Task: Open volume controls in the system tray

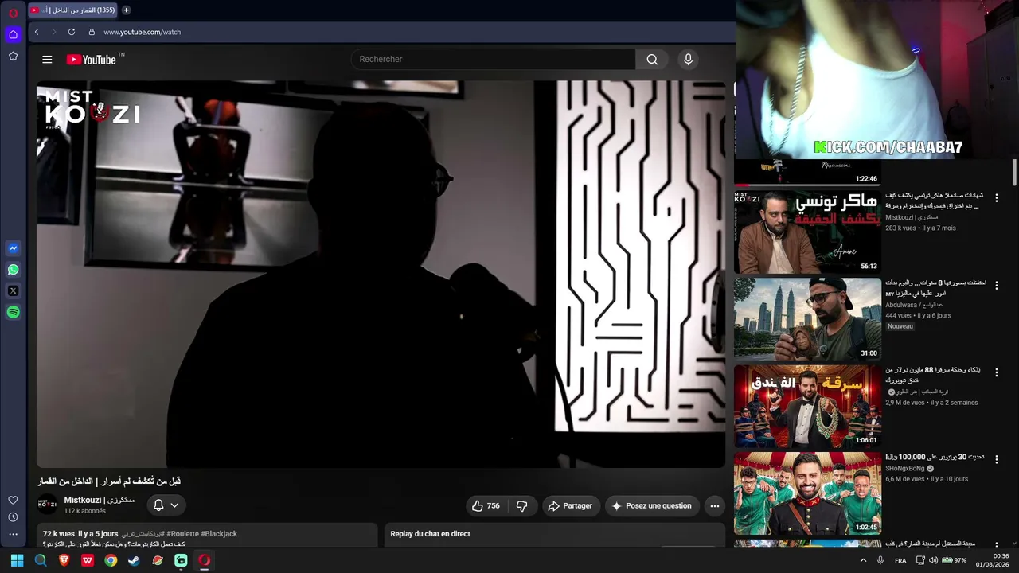Action: coord(934,560)
